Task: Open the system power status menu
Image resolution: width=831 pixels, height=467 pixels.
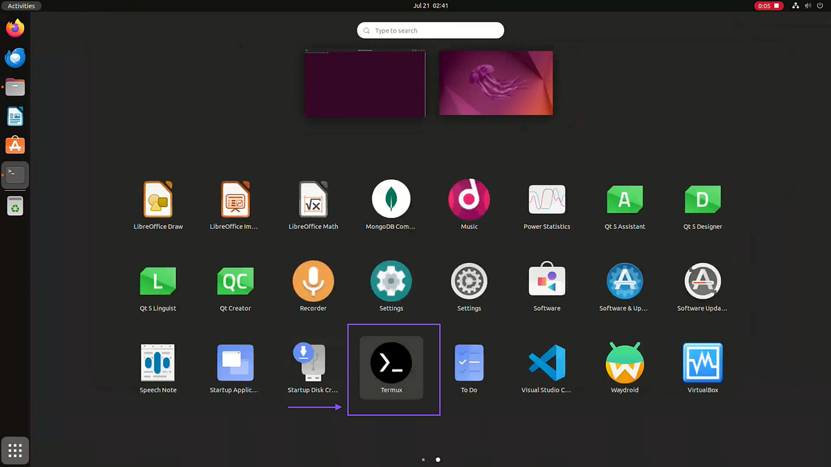Action: pyautogui.click(x=820, y=6)
